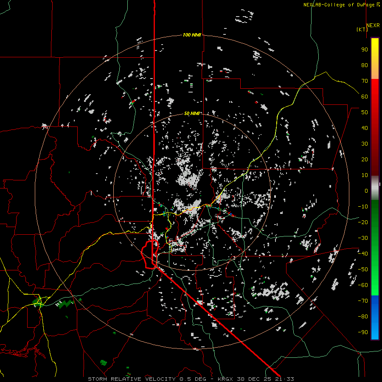Select the positive 80 knot scale label
Screen dimensions: 382x382
tap(365, 65)
